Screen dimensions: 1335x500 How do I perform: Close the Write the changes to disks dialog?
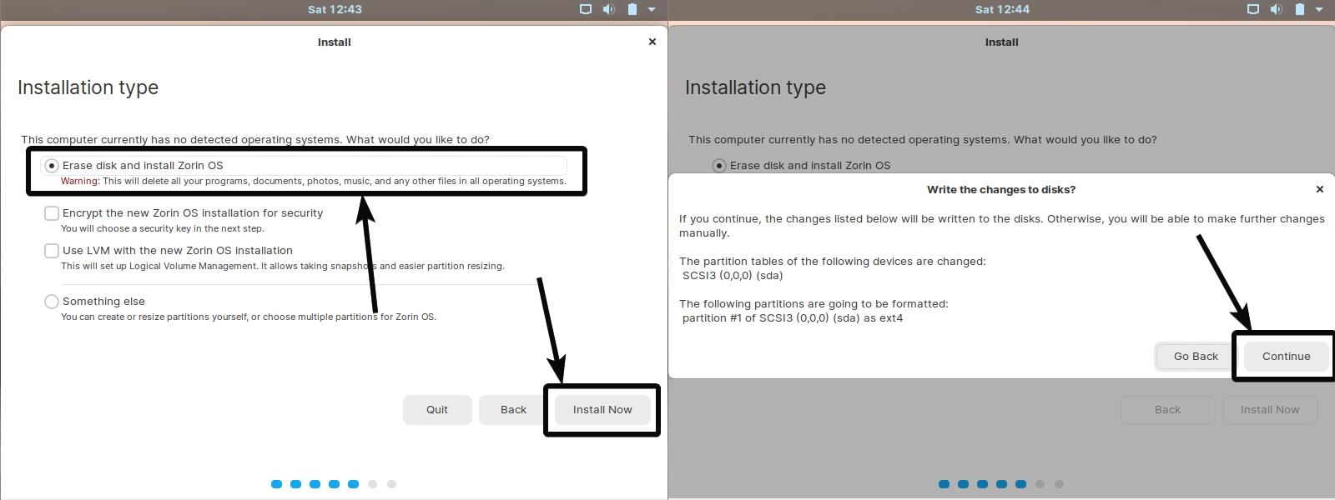(1320, 189)
